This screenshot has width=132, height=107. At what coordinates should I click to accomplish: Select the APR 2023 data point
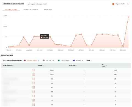click(19, 45)
